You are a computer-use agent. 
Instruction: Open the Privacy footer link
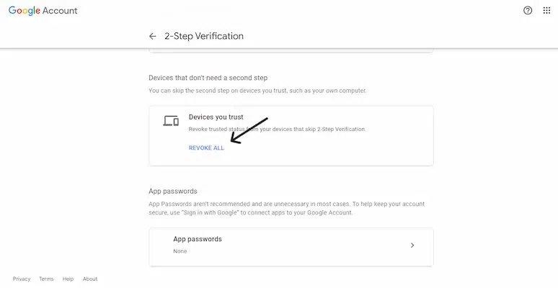tap(22, 279)
